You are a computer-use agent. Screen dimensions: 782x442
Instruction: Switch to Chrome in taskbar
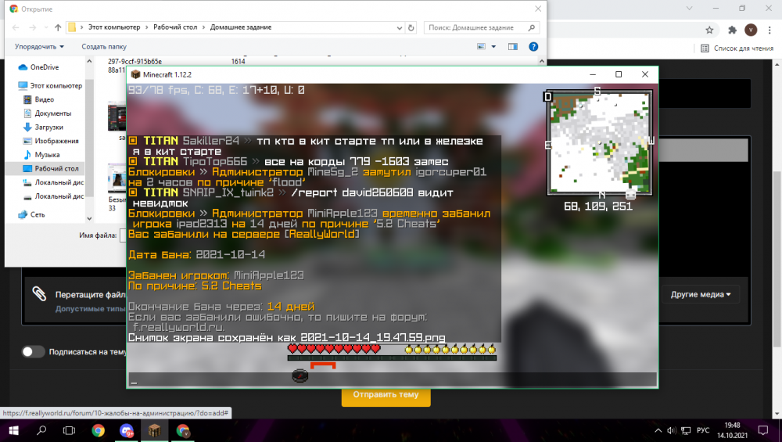tap(98, 430)
